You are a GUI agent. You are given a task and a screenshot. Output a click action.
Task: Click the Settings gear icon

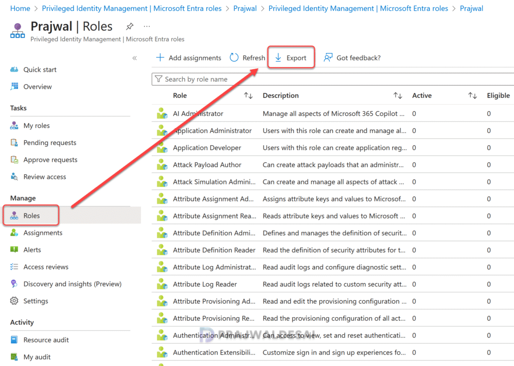click(x=14, y=300)
